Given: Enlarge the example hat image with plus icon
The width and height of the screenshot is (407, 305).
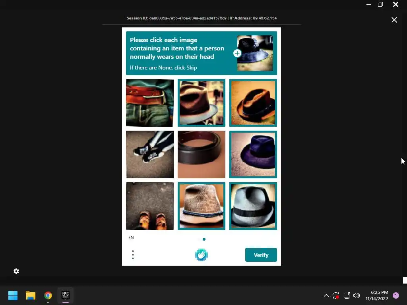Looking at the screenshot, I should click(x=237, y=53).
